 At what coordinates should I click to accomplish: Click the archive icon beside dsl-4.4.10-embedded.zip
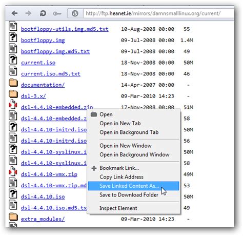pos(13,104)
